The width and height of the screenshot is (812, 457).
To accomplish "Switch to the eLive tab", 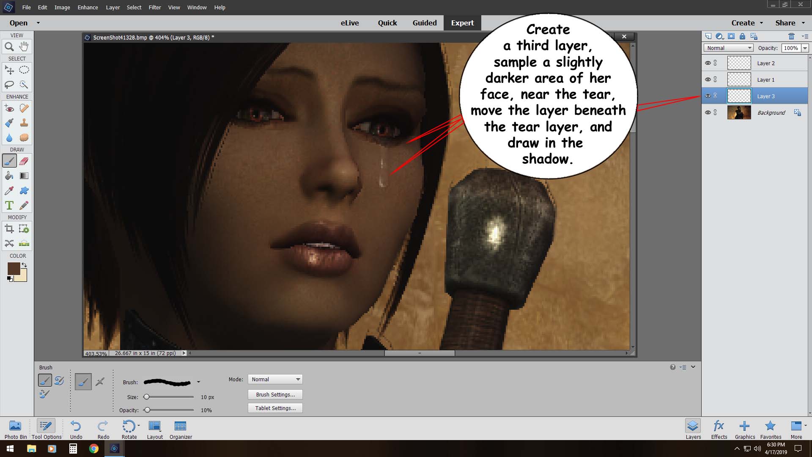I will coord(350,23).
